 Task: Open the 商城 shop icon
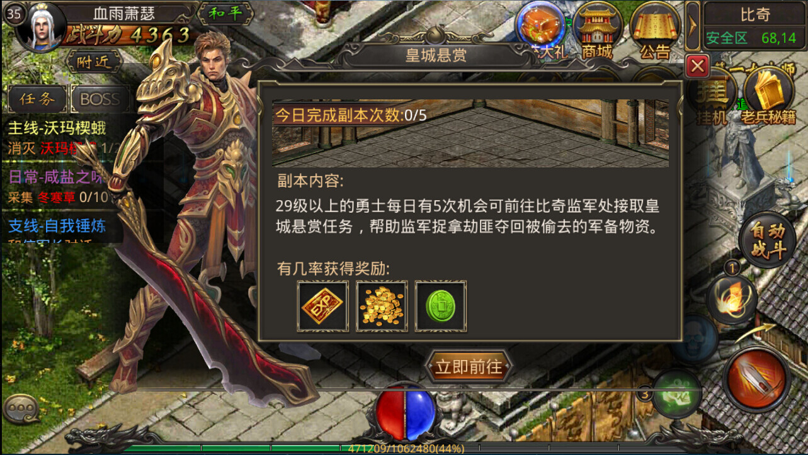coord(597,30)
